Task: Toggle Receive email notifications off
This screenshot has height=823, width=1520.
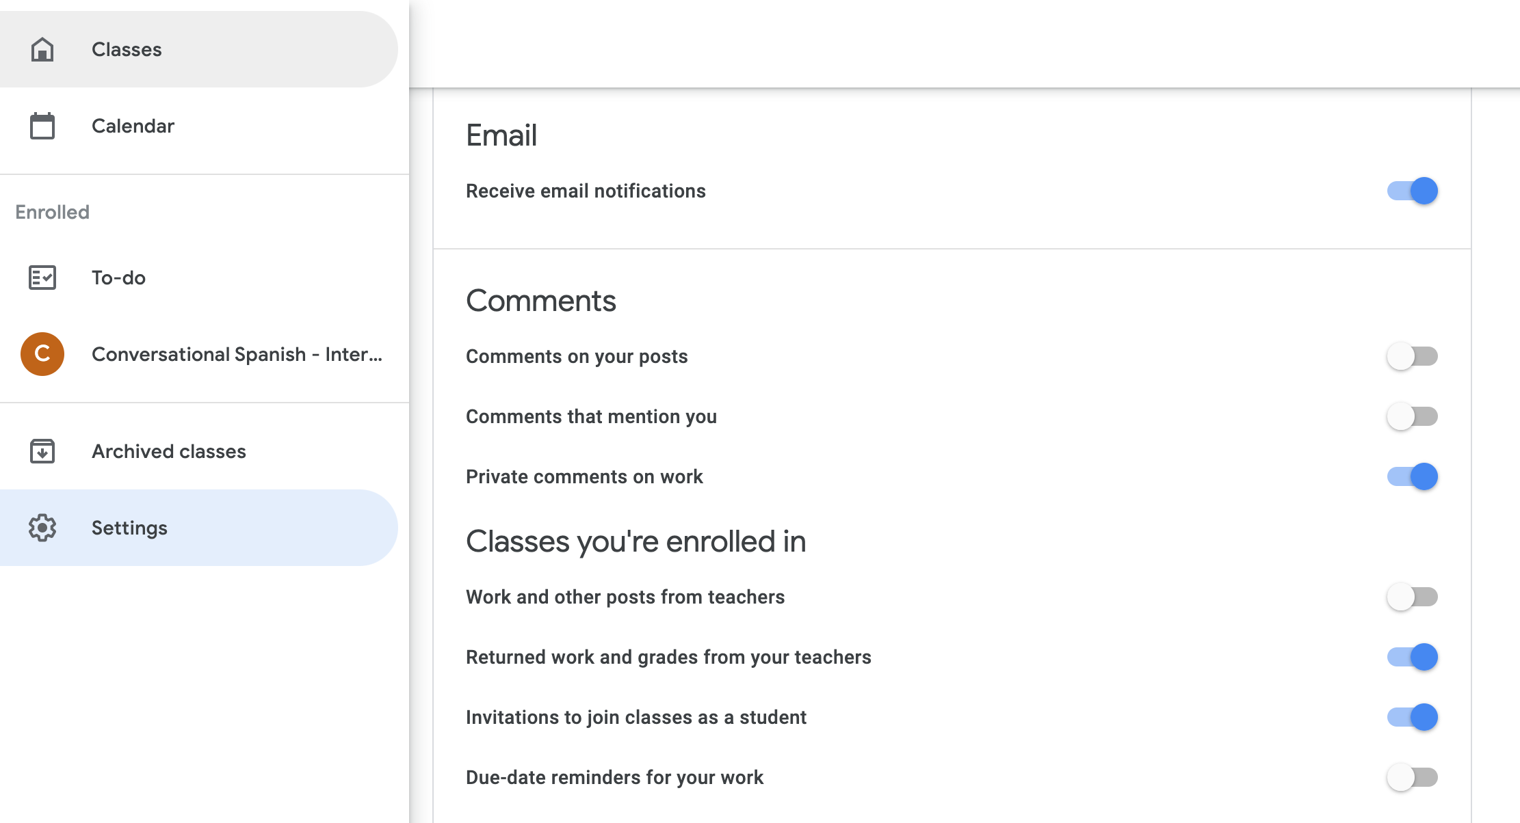Action: (x=1411, y=191)
